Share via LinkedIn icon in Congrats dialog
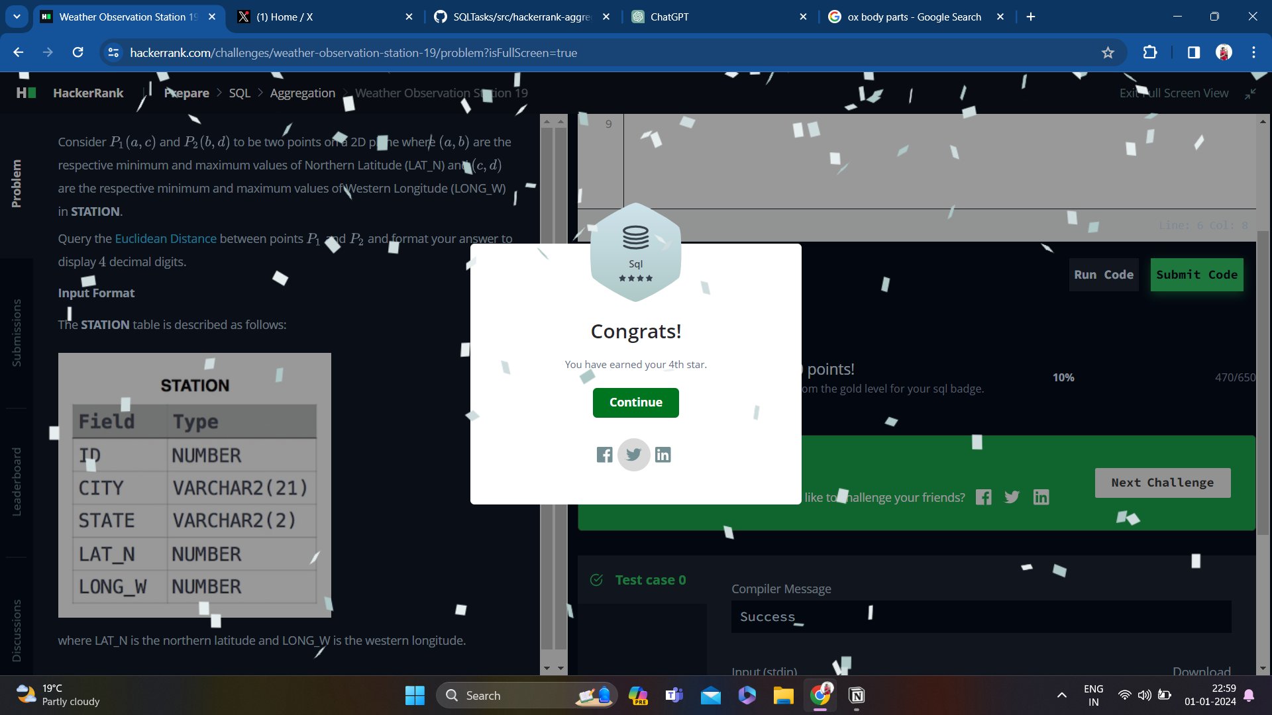This screenshot has height=715, width=1272. click(662, 455)
